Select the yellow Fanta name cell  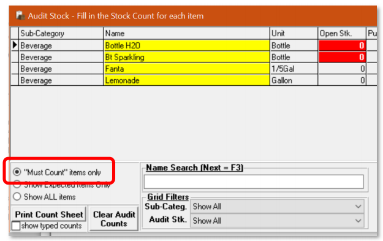click(x=187, y=69)
